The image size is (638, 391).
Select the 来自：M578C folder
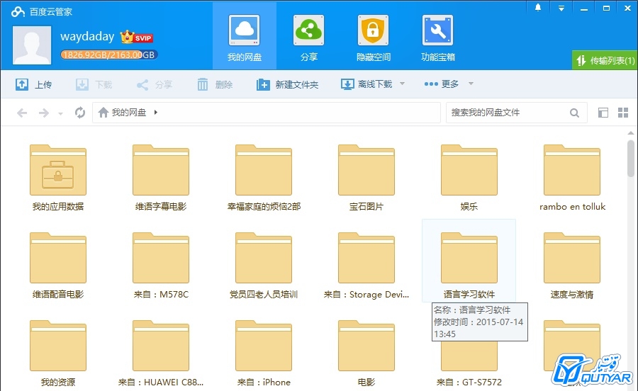(161, 266)
